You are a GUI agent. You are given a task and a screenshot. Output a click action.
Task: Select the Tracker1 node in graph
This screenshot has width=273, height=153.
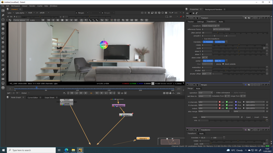(126, 115)
